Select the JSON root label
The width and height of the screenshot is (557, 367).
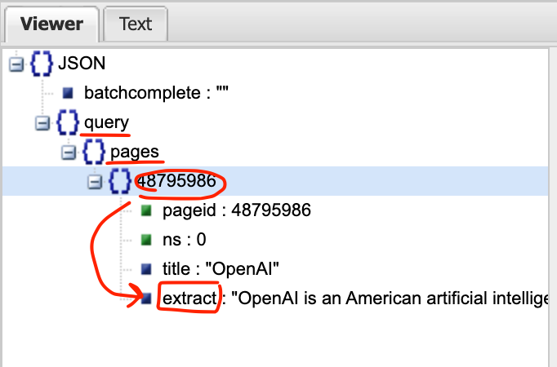[82, 64]
